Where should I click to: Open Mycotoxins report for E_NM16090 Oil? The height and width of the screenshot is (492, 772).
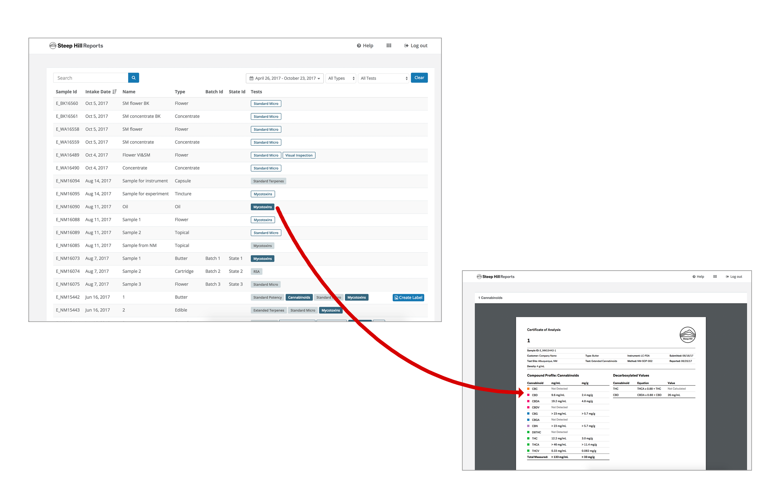262,207
